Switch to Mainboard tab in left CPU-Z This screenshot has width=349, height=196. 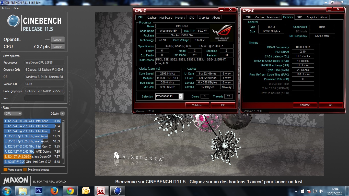[166, 18]
